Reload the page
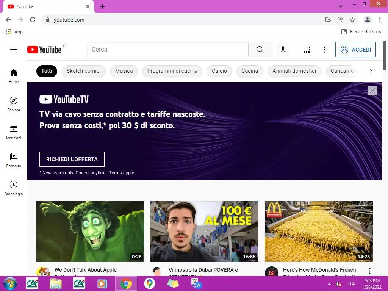 tap(33, 20)
